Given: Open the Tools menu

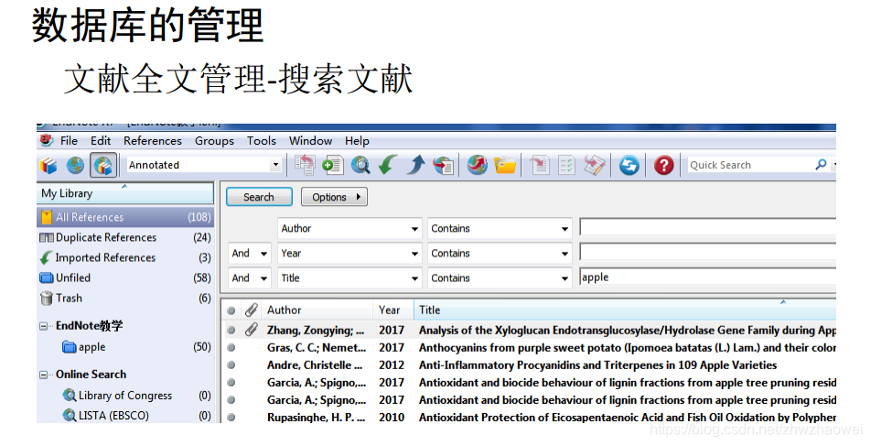Looking at the screenshot, I should coord(262,141).
